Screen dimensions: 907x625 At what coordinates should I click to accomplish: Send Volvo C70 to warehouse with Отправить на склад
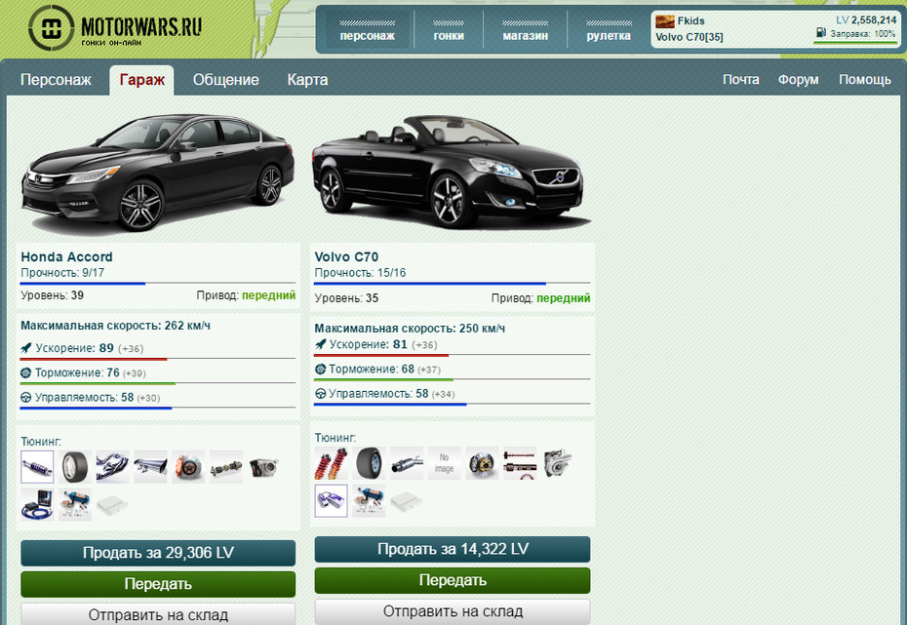453,611
